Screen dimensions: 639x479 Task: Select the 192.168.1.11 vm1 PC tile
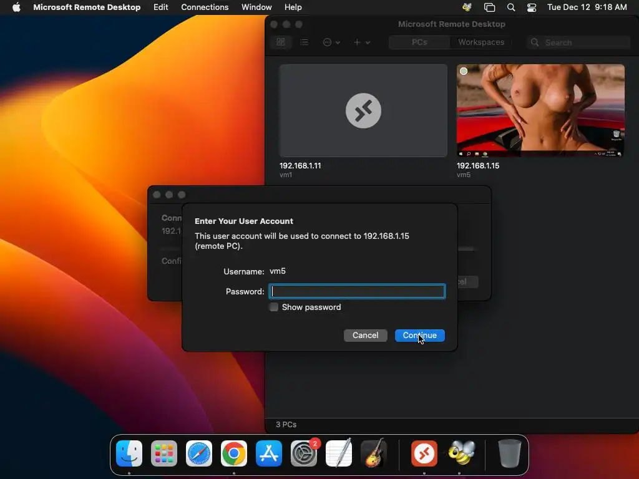363,110
